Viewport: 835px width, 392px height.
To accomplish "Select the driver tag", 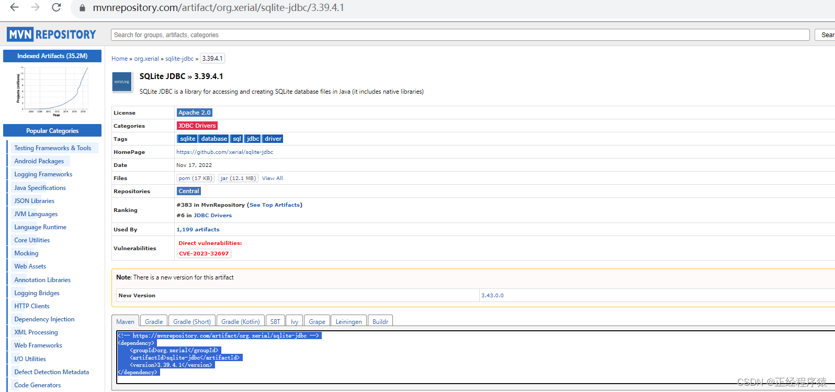I will pyautogui.click(x=273, y=139).
